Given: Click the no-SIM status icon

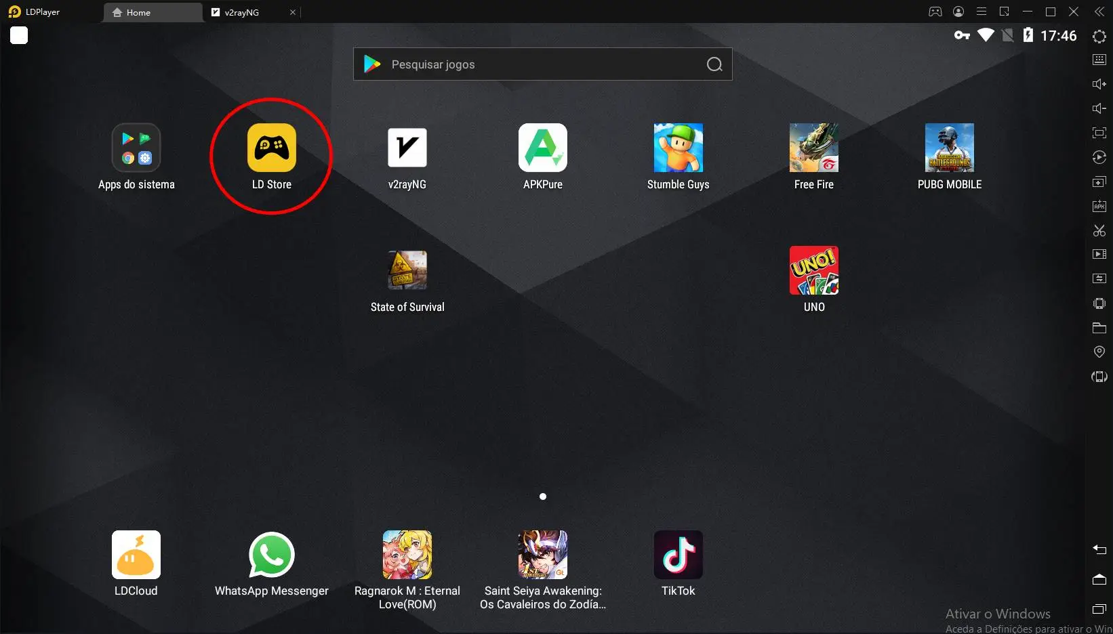Looking at the screenshot, I should 1008,35.
